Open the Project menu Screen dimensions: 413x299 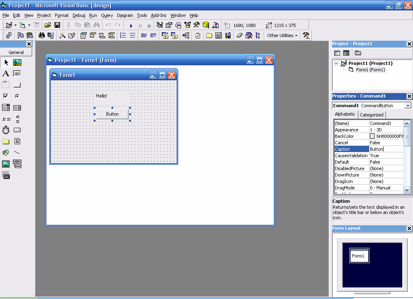(44, 15)
